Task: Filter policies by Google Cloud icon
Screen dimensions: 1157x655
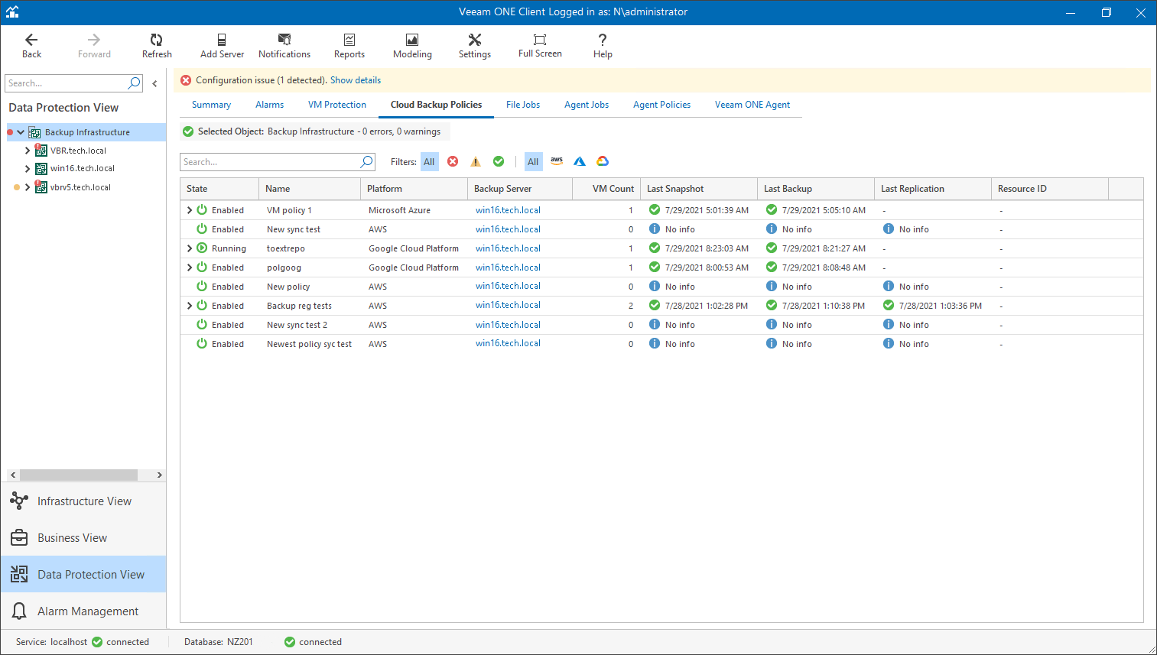Action: pyautogui.click(x=603, y=161)
